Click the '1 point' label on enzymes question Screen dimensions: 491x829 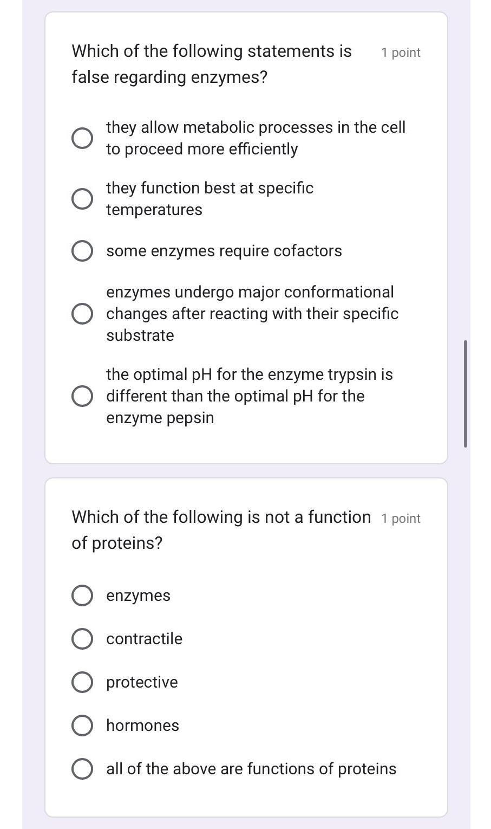pyautogui.click(x=401, y=53)
